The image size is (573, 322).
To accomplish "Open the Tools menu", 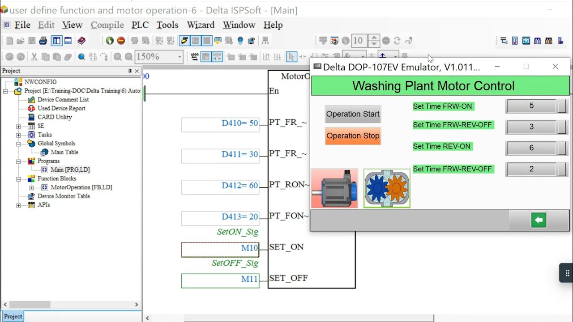I will click(x=167, y=25).
